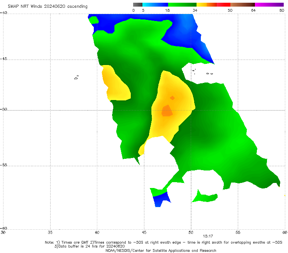Click the latitude axis label '-60'
The width and height of the screenshot is (288, 253).
tap(4, 228)
